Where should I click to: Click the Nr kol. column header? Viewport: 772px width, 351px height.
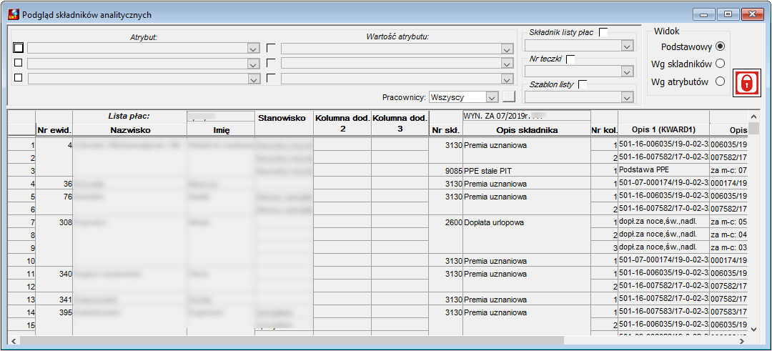click(x=604, y=130)
